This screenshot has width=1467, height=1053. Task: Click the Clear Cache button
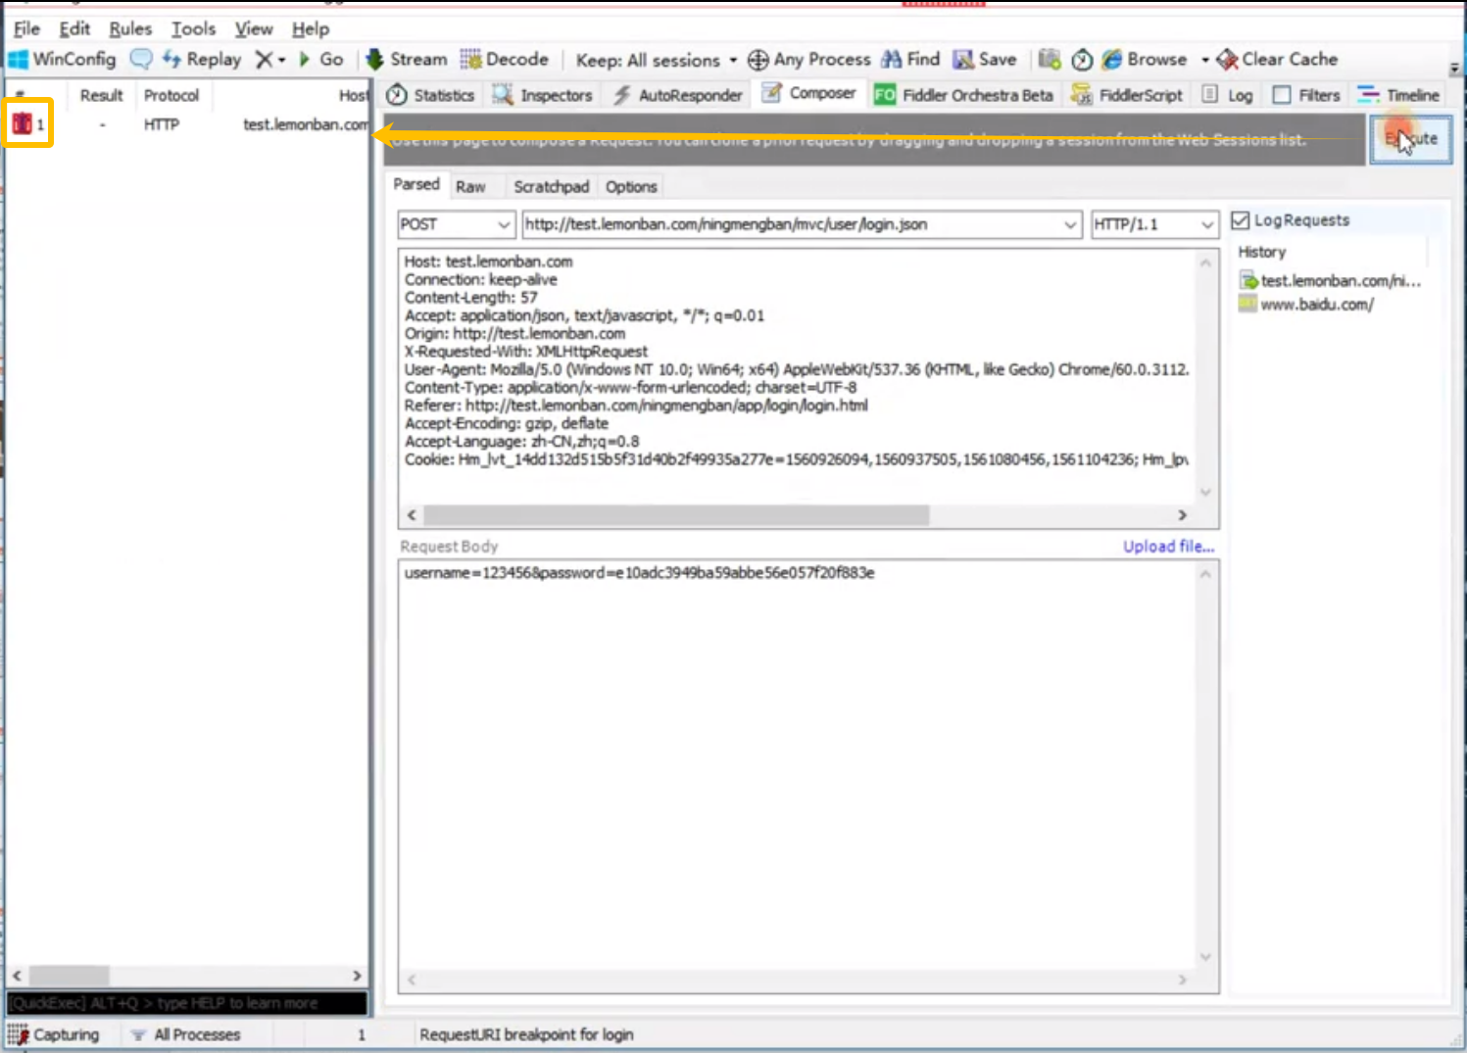coord(1277,60)
